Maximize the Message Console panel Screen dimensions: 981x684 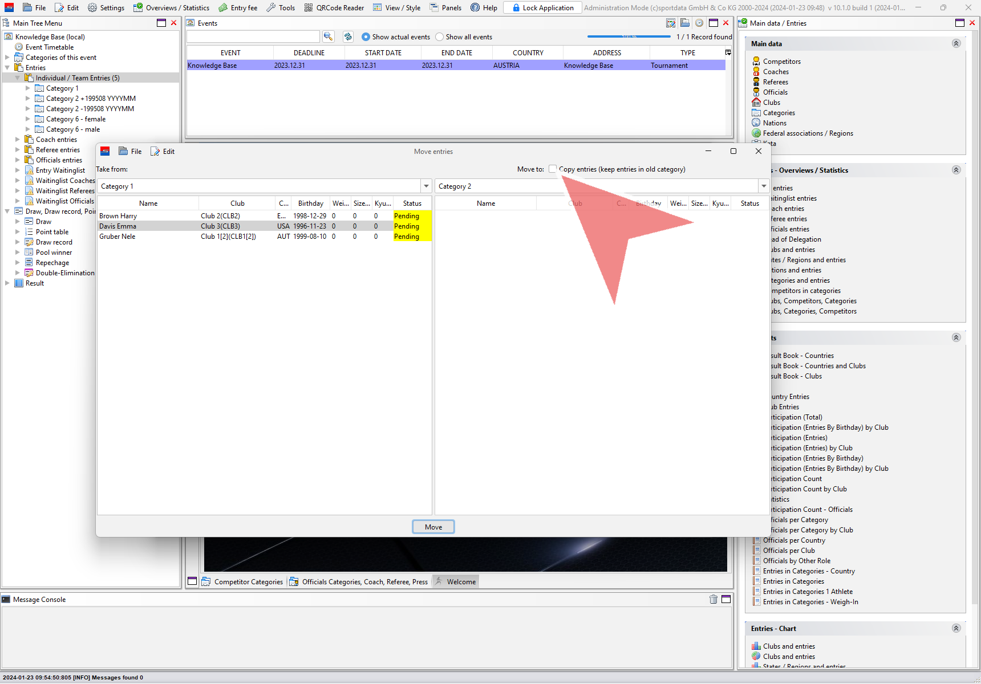[726, 599]
